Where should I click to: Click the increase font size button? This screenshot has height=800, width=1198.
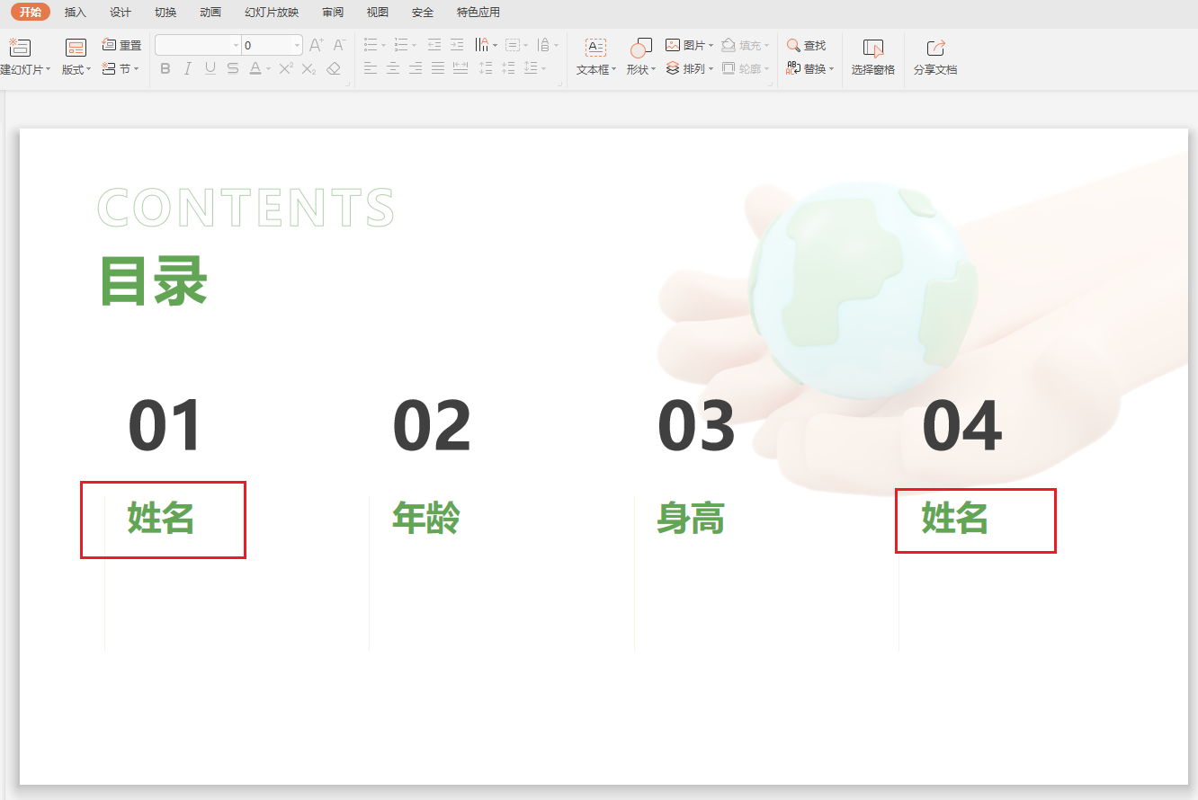[315, 43]
